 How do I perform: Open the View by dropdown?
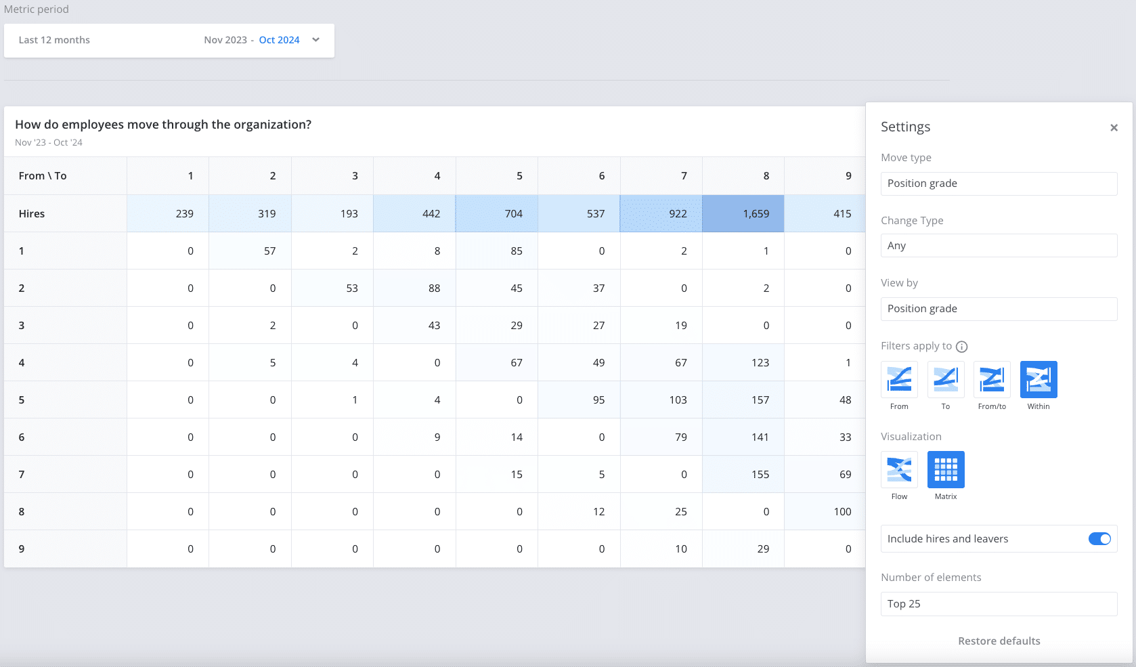click(999, 309)
